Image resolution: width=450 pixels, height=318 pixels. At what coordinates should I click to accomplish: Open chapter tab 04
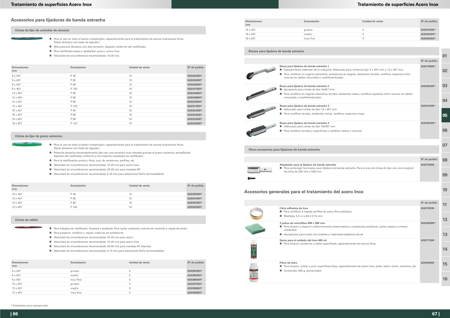coord(445,101)
